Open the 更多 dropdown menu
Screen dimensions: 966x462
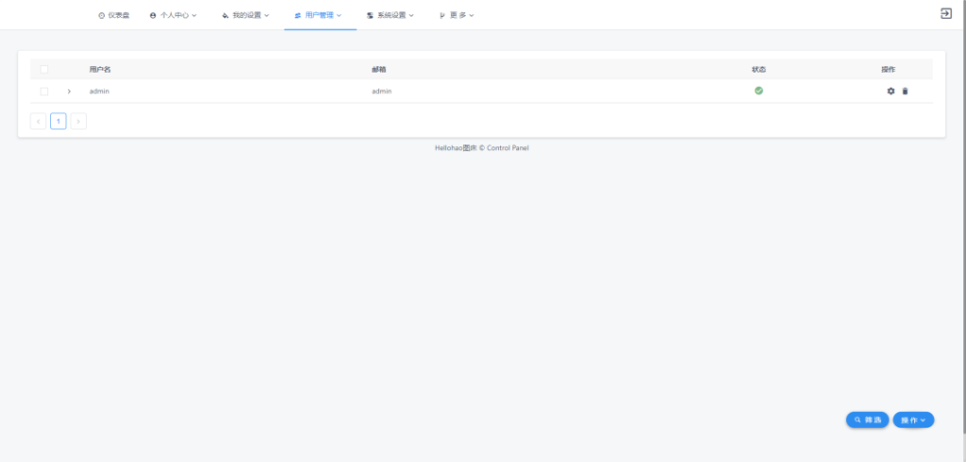(457, 16)
